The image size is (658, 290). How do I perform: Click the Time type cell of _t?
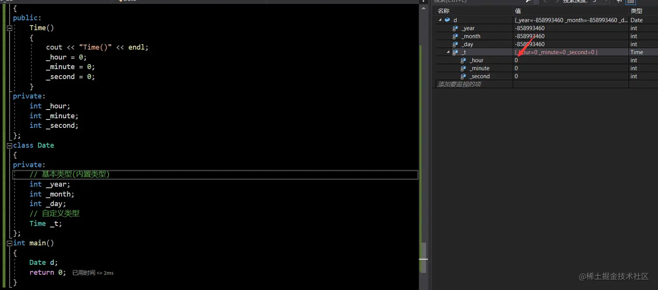[636, 52]
